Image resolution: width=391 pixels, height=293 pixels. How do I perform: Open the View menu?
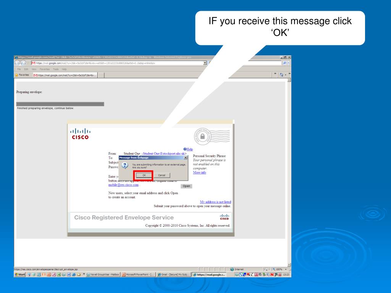[x=34, y=69]
